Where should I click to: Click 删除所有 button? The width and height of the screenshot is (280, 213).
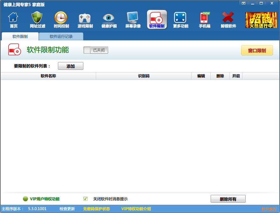click(x=228, y=199)
